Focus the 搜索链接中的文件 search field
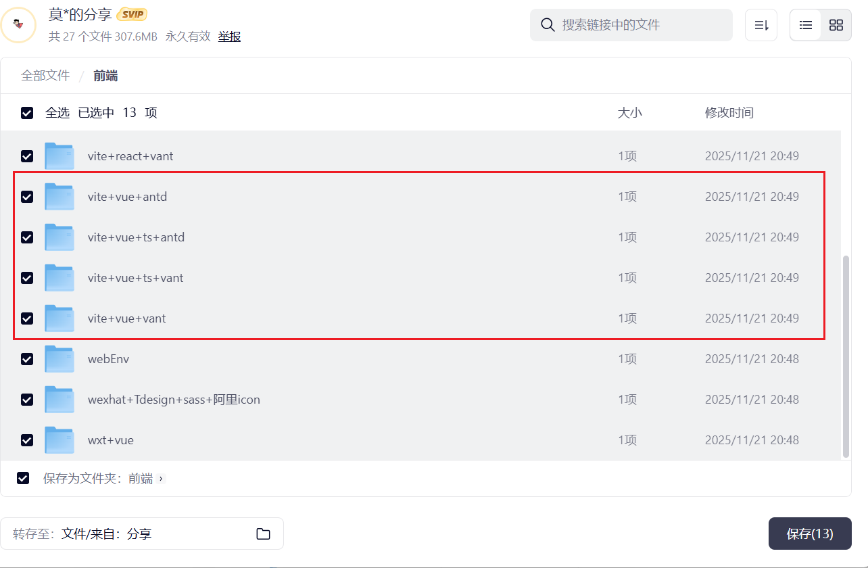 [x=631, y=25]
